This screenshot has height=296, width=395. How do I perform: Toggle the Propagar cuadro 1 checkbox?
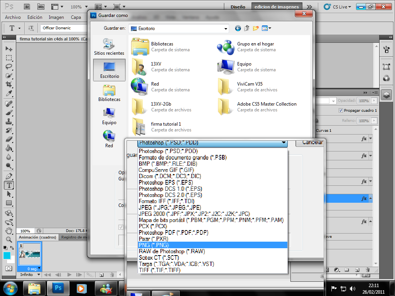tap(341, 111)
